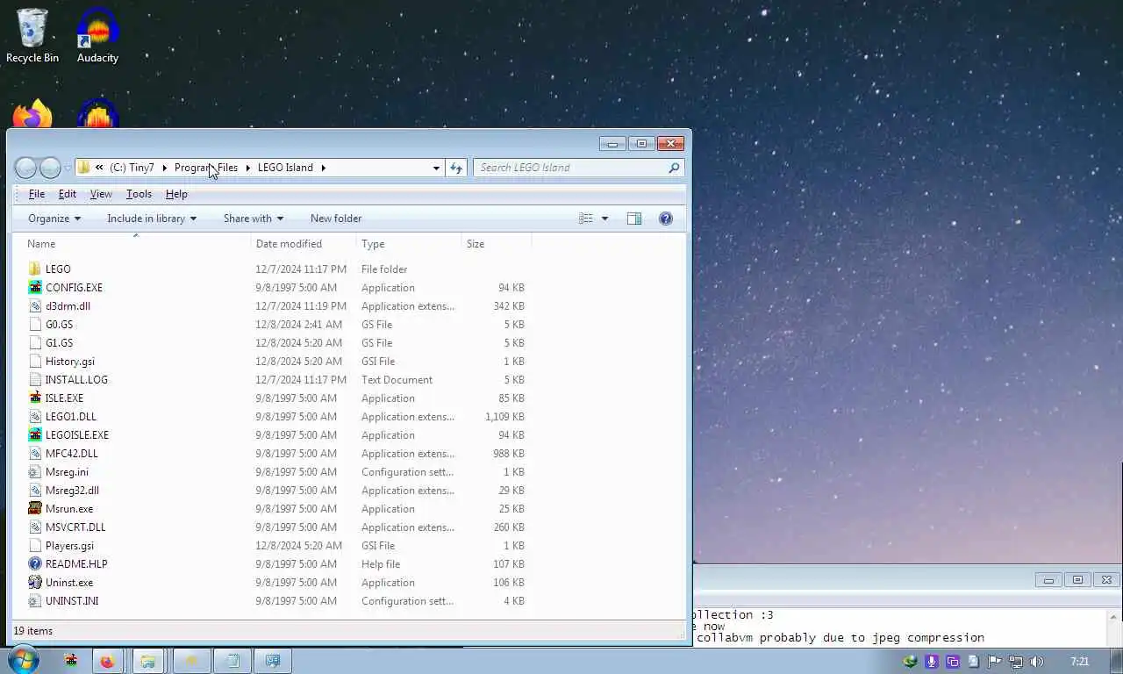The image size is (1123, 674).
Task: Refresh the LEGO Island folder
Action: [x=456, y=168]
